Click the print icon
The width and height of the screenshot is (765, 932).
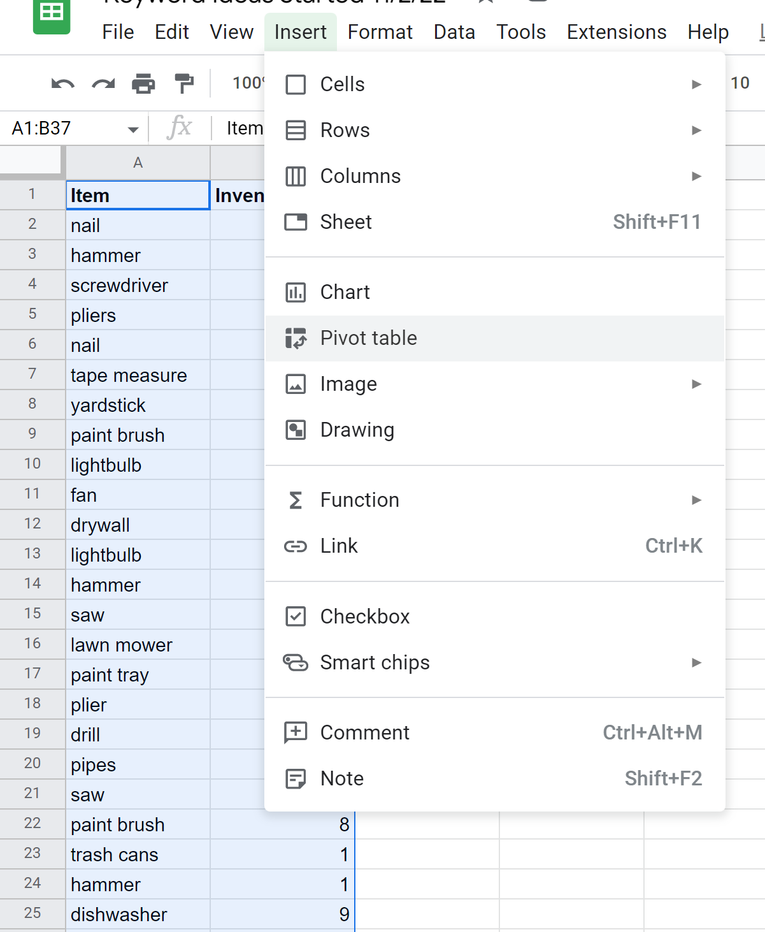[x=143, y=84]
